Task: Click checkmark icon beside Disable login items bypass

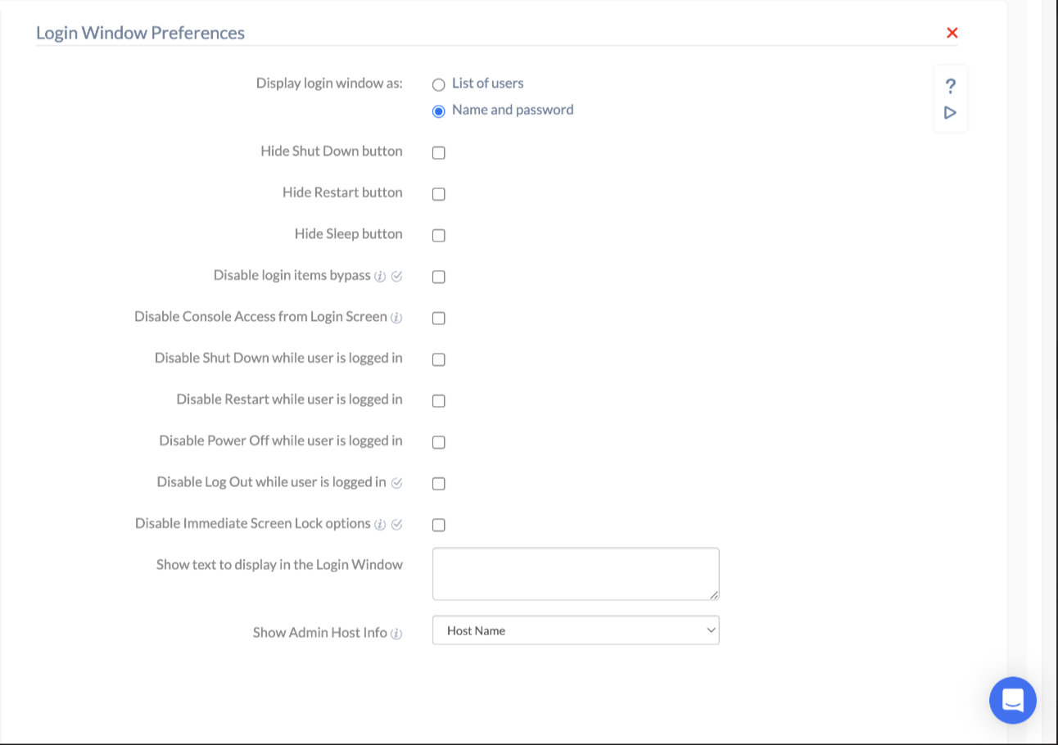Action: tap(396, 276)
